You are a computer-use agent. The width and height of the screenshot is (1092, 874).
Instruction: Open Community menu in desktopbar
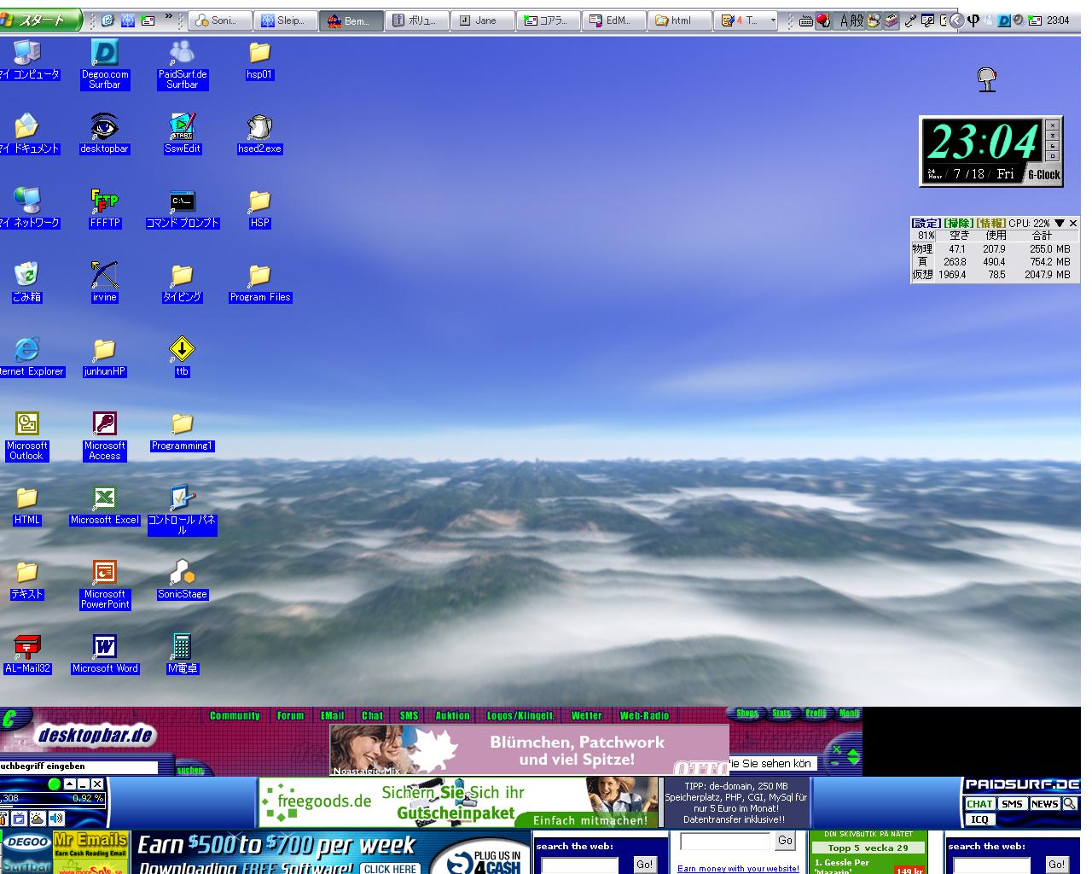pyautogui.click(x=235, y=715)
